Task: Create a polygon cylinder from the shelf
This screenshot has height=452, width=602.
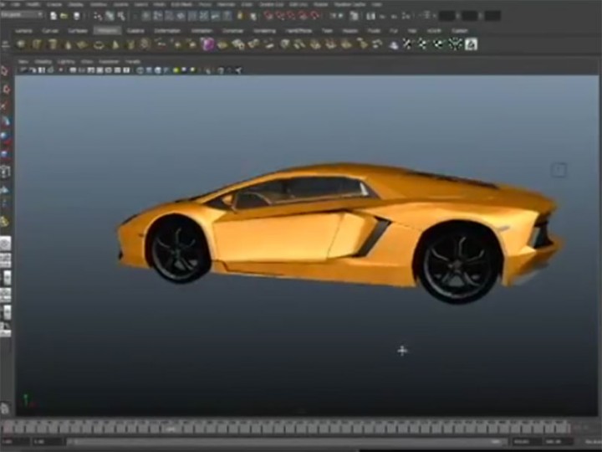Action: point(53,44)
